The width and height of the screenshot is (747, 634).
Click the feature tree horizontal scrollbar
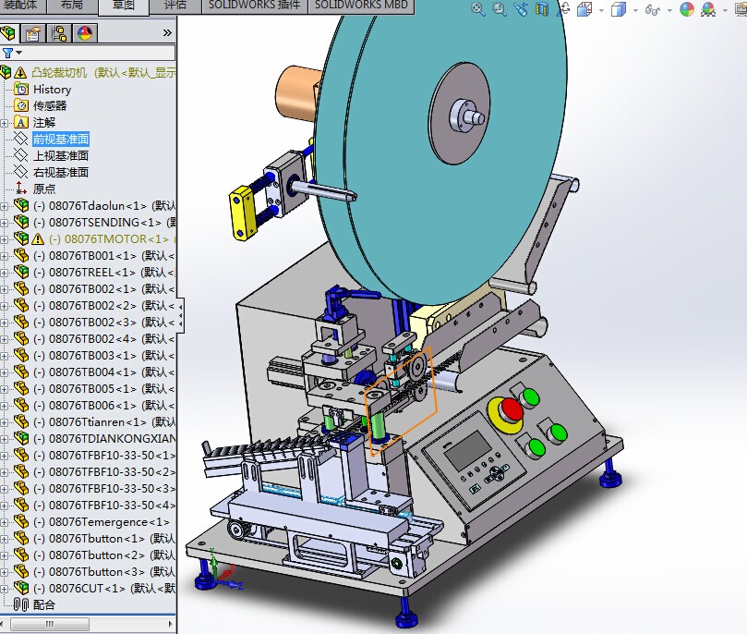click(50, 624)
